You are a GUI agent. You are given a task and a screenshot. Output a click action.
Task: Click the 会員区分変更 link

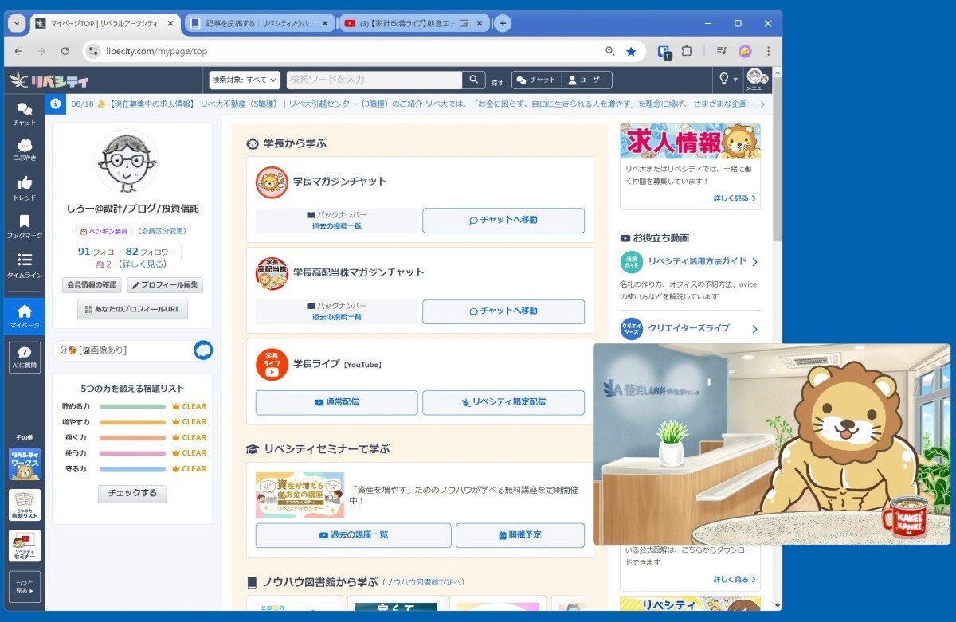click(x=162, y=231)
